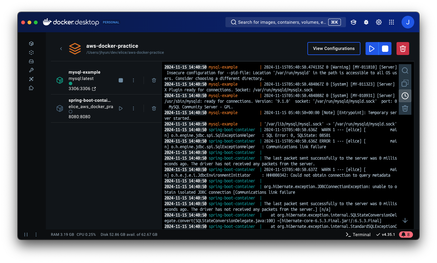Open Builds wrench icon in sidebar

(31, 70)
